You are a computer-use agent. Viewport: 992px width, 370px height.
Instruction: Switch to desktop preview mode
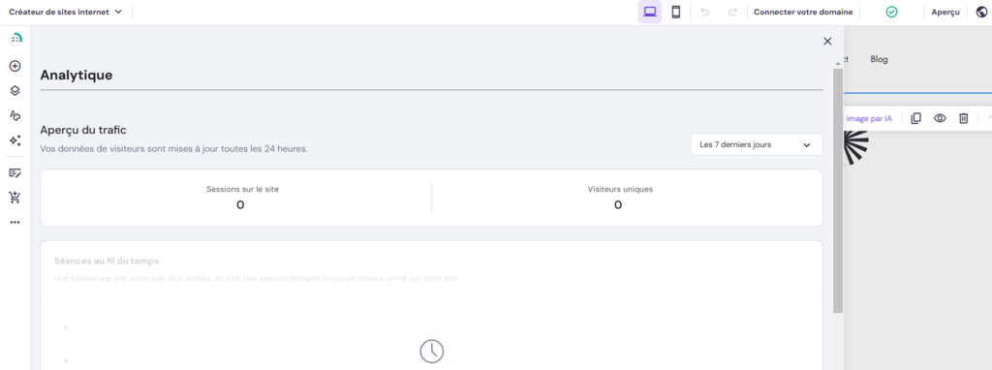(650, 12)
